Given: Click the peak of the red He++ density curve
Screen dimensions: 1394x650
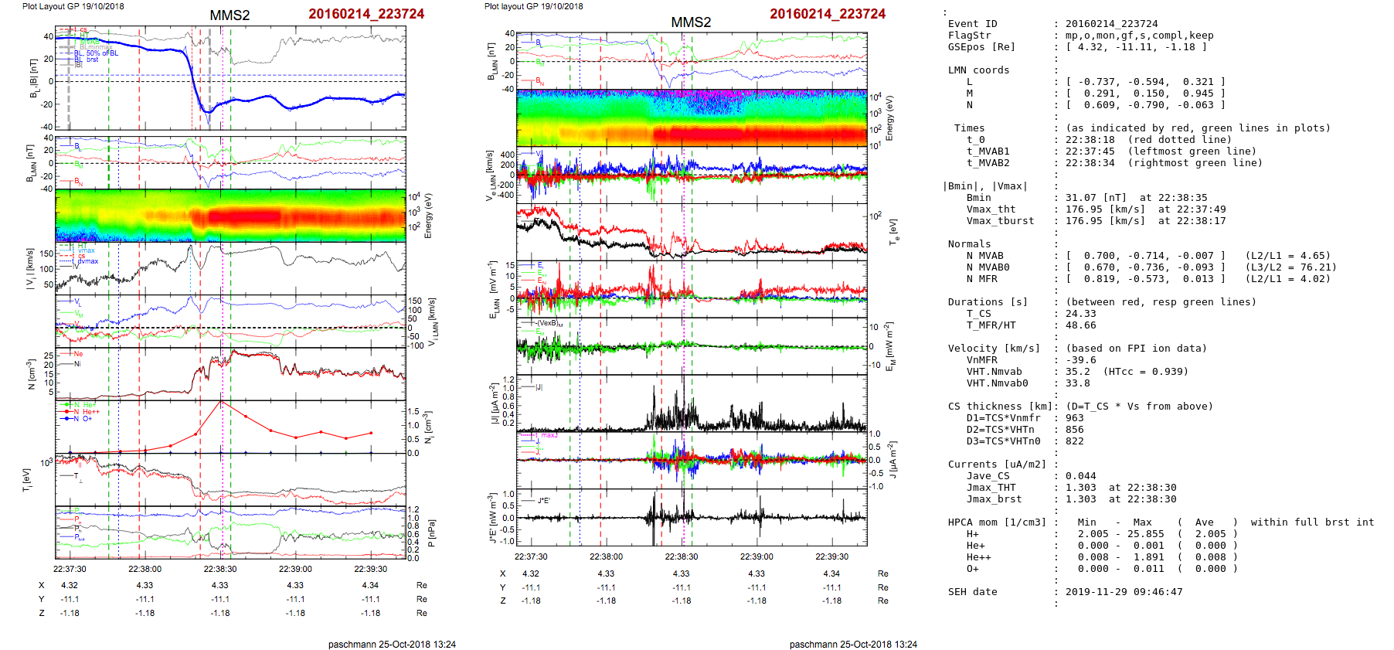Looking at the screenshot, I should coord(222,401).
